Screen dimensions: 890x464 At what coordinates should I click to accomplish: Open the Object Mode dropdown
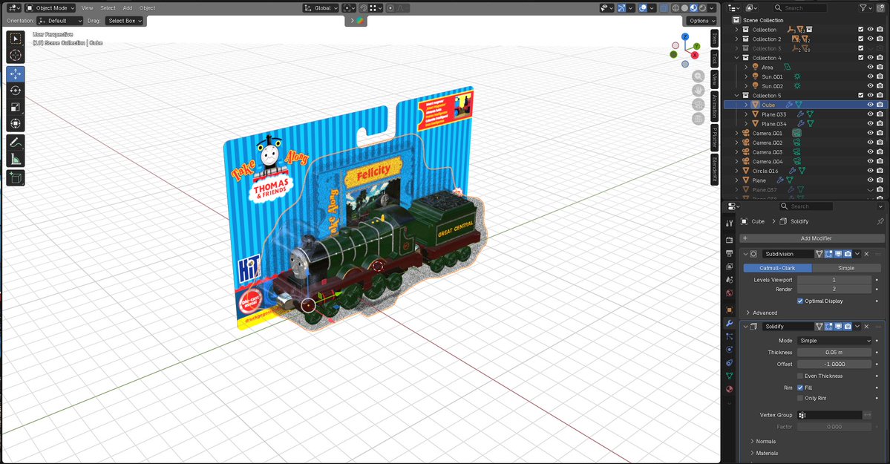(x=50, y=8)
